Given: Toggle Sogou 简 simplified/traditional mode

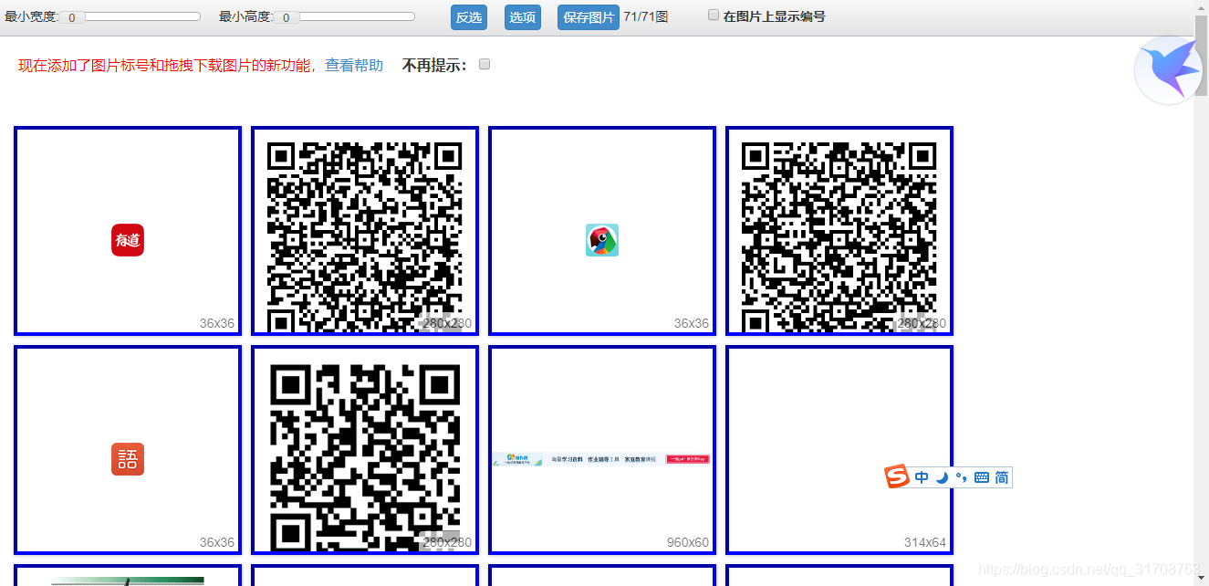Looking at the screenshot, I should pos(1002,477).
